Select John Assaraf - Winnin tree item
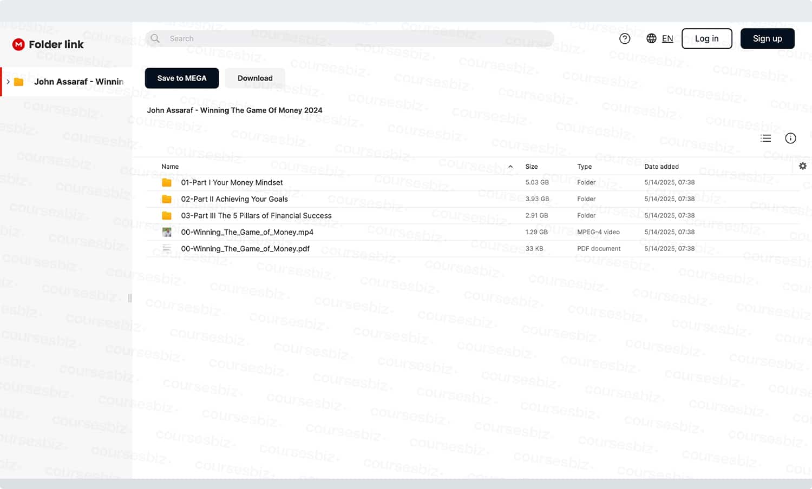812x489 pixels. [67, 82]
